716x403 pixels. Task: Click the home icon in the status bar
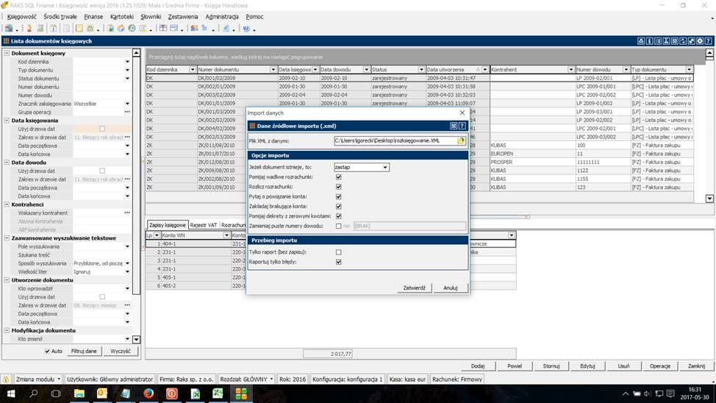(x=6, y=379)
